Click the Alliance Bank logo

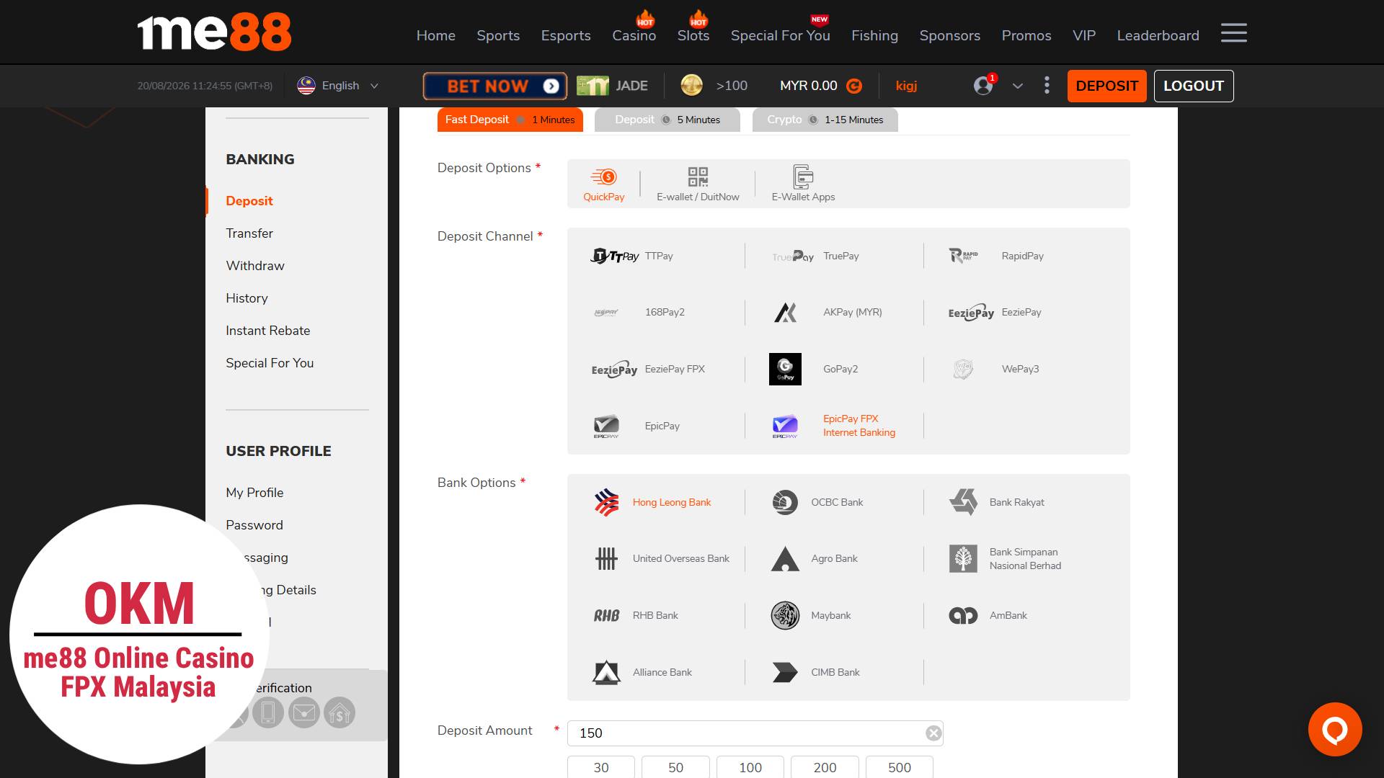[606, 673]
